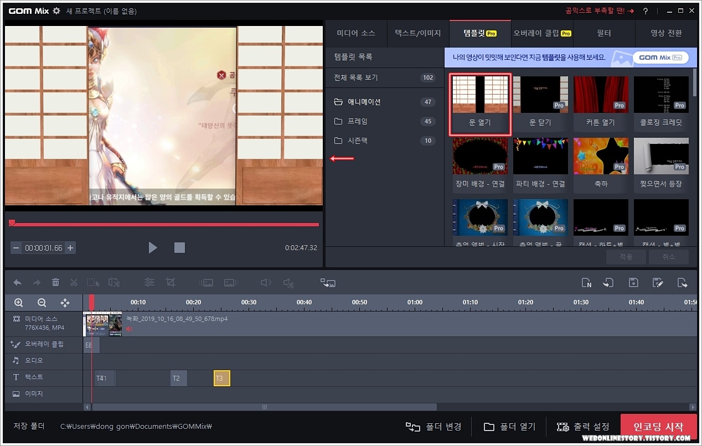The width and height of the screenshot is (702, 446).
Task: Select the 찢으면서 등장 template
Action: pyautogui.click(x=661, y=165)
